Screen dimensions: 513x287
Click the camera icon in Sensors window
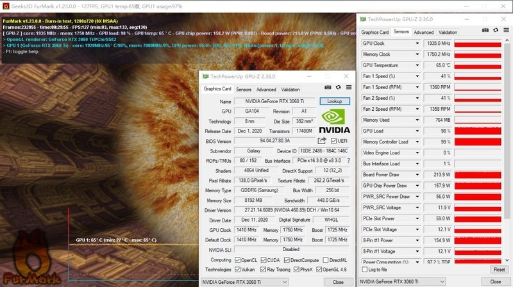[x=485, y=30]
